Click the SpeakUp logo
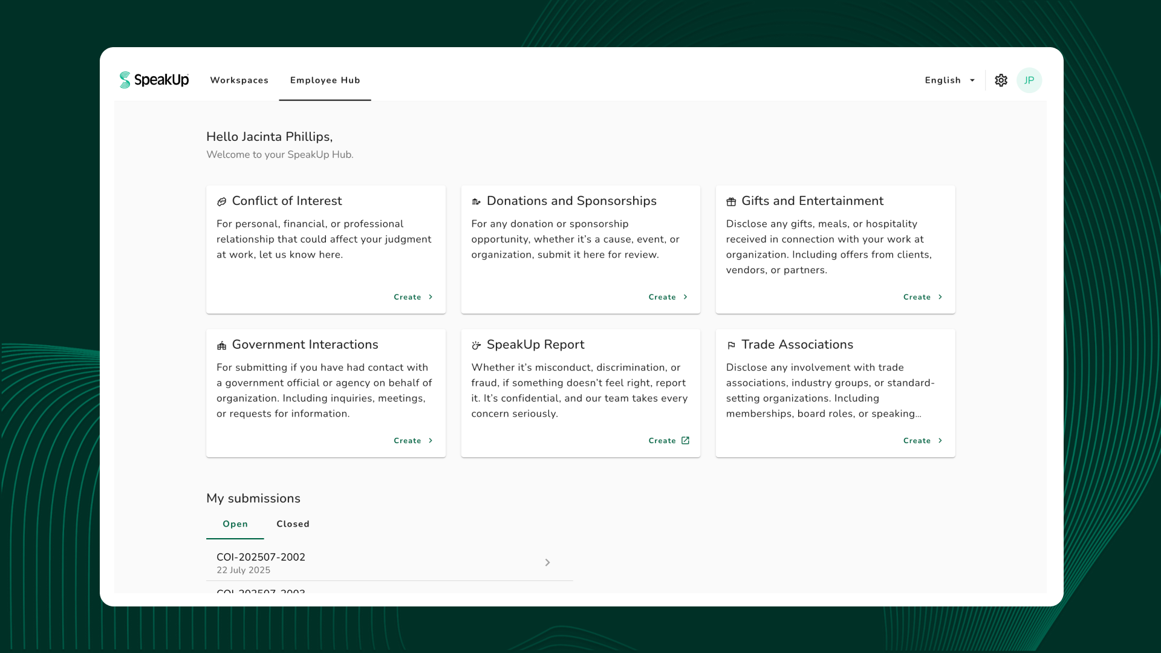Screen dimensions: 1161x653 coord(154,80)
